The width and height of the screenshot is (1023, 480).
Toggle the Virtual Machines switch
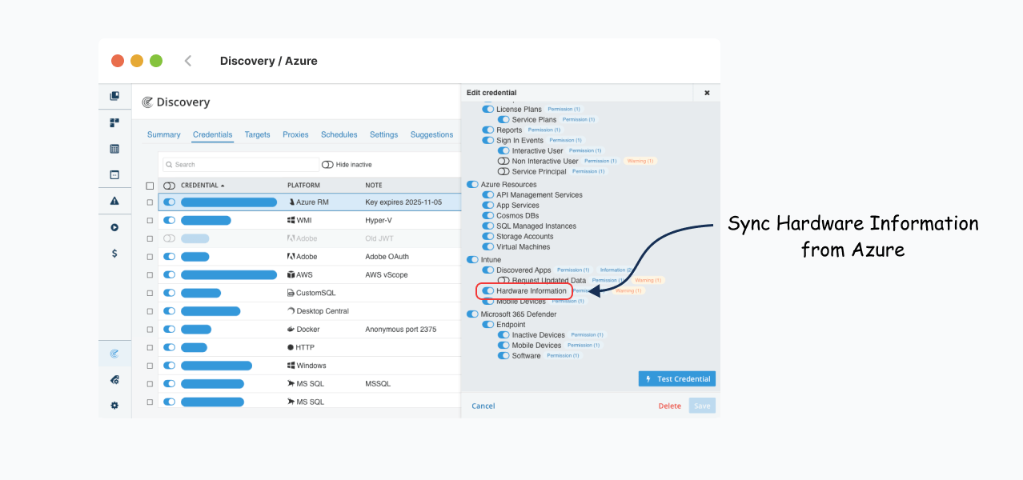pyautogui.click(x=488, y=247)
